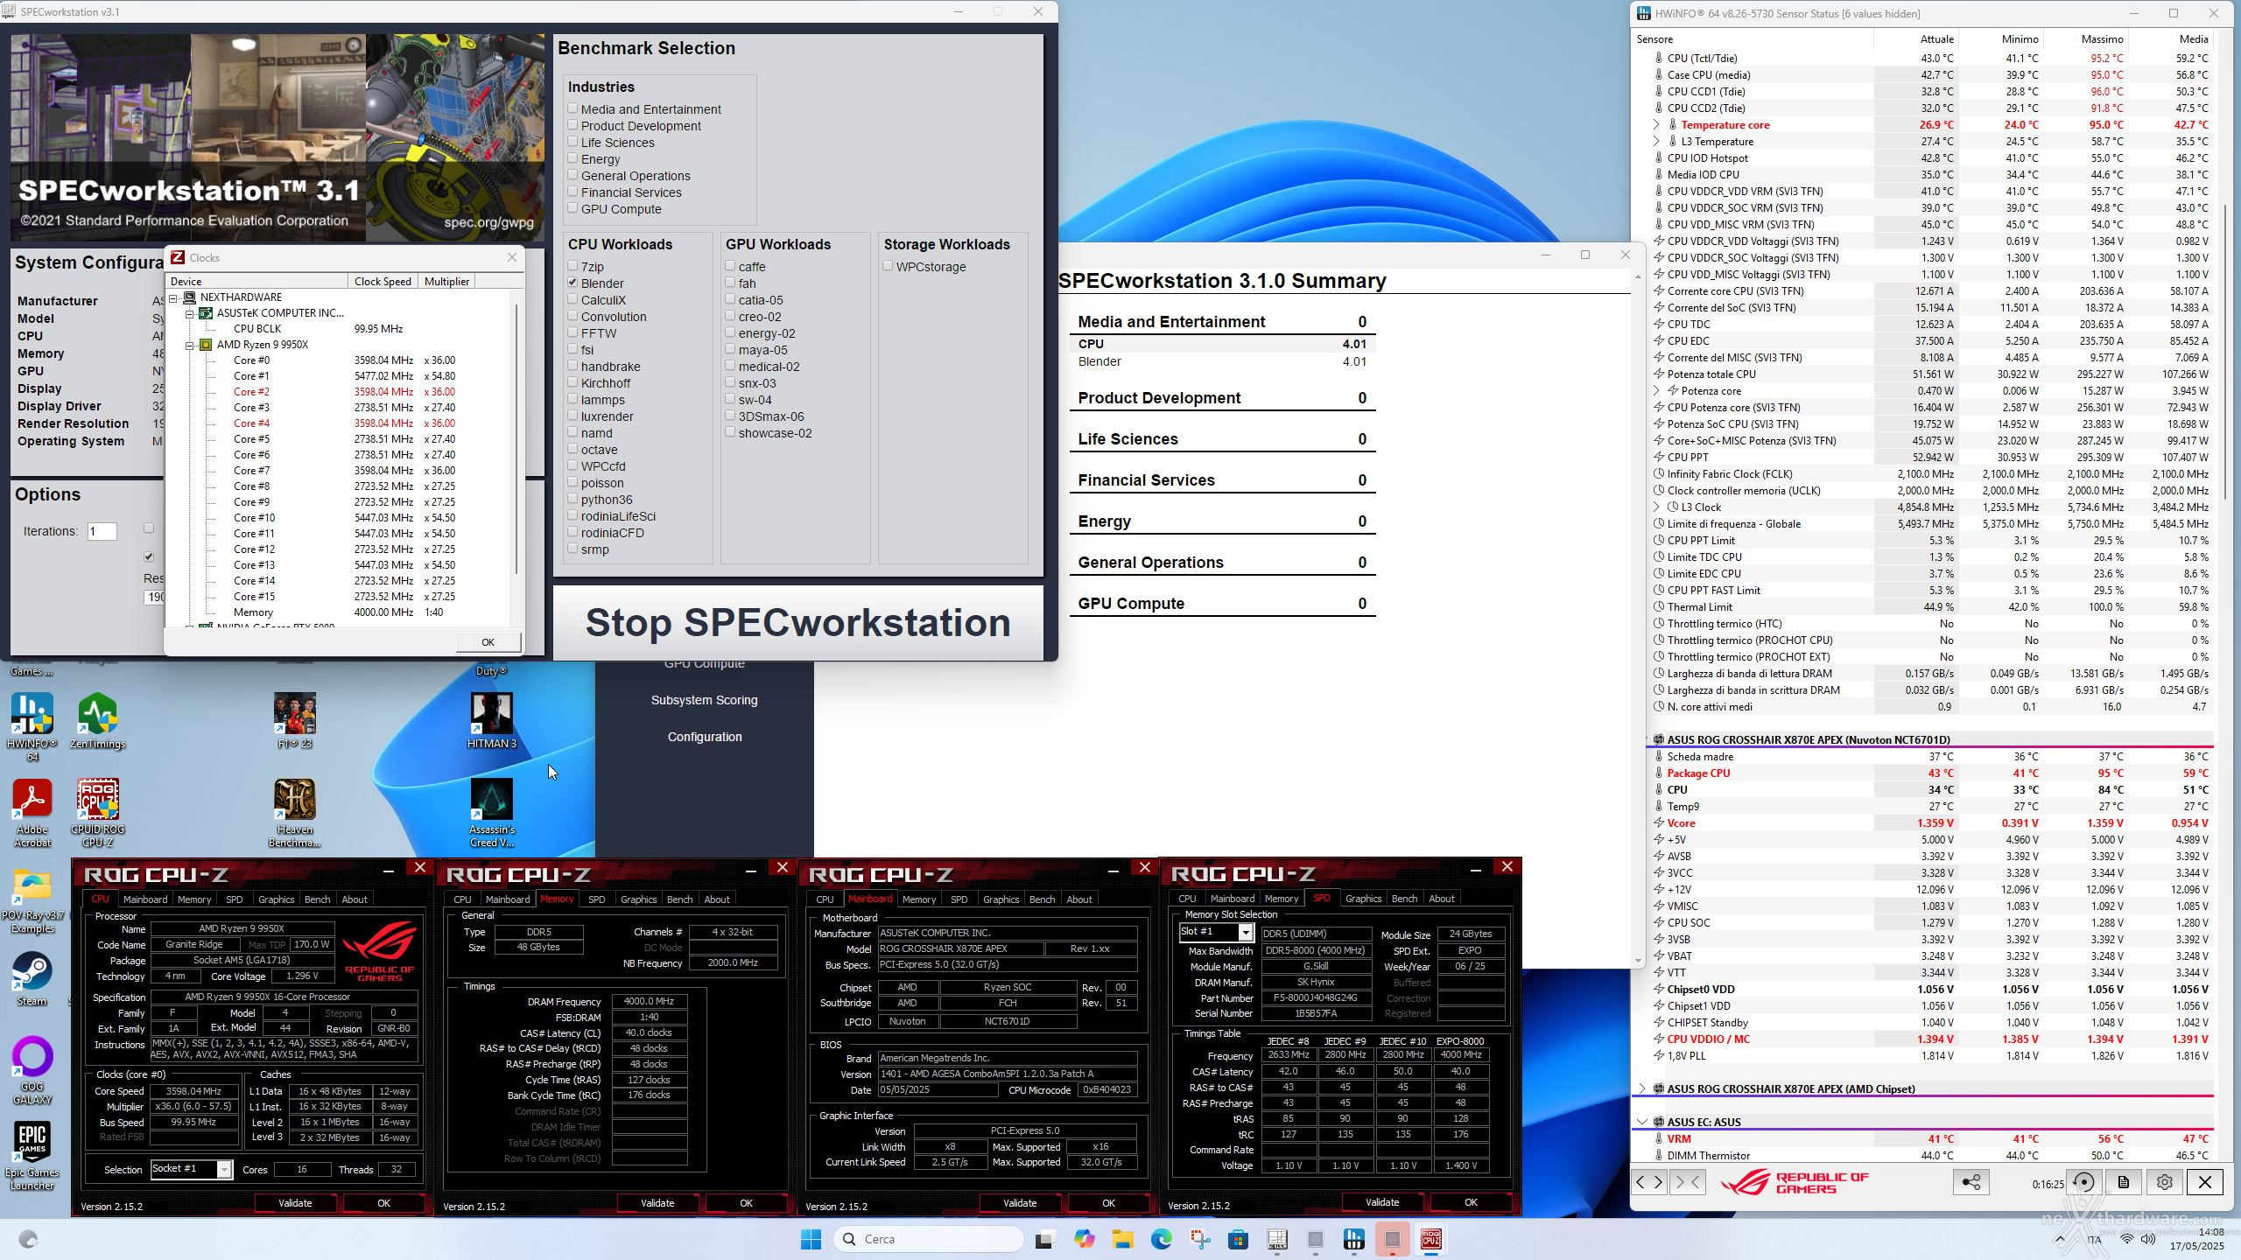Screen dimensions: 2241x1260
Task: Click OK in CPU-Z SPD window
Action: 1471,1202
